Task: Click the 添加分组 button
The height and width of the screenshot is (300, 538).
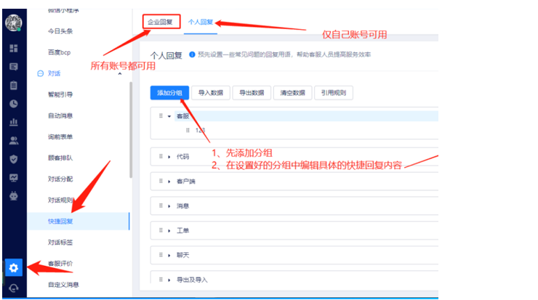Action: [169, 92]
